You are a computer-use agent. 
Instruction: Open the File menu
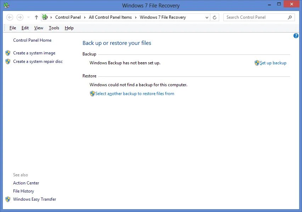(x=13, y=28)
